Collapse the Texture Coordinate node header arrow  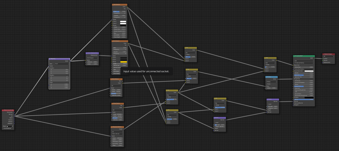(3, 110)
